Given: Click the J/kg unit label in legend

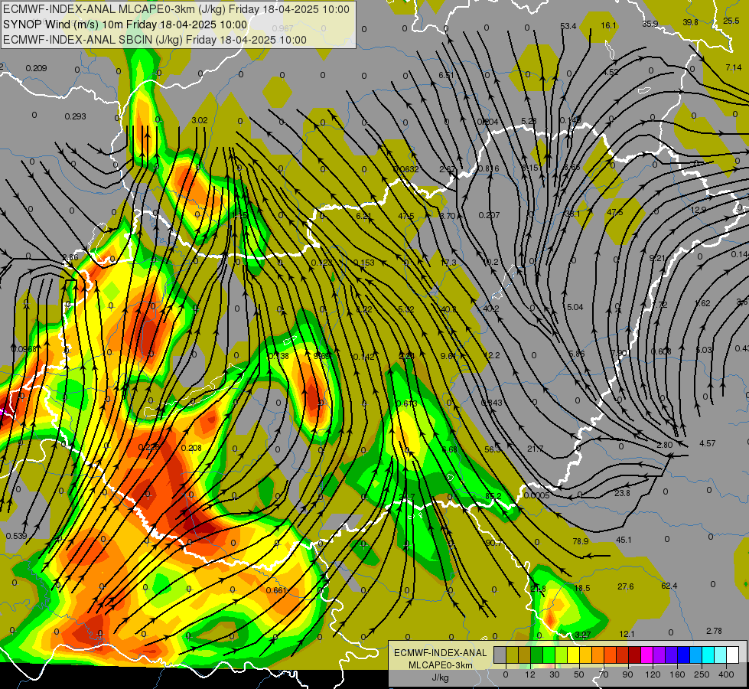Looking at the screenshot, I should 440,678.
